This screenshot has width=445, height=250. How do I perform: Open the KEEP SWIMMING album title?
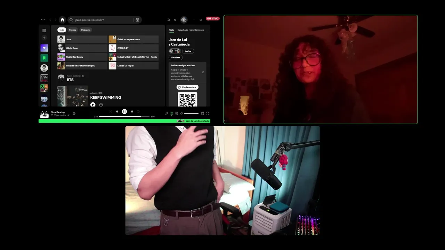pyautogui.click(x=106, y=98)
